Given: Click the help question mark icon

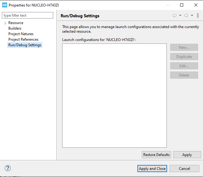Looking at the screenshot, I should click(8, 168).
